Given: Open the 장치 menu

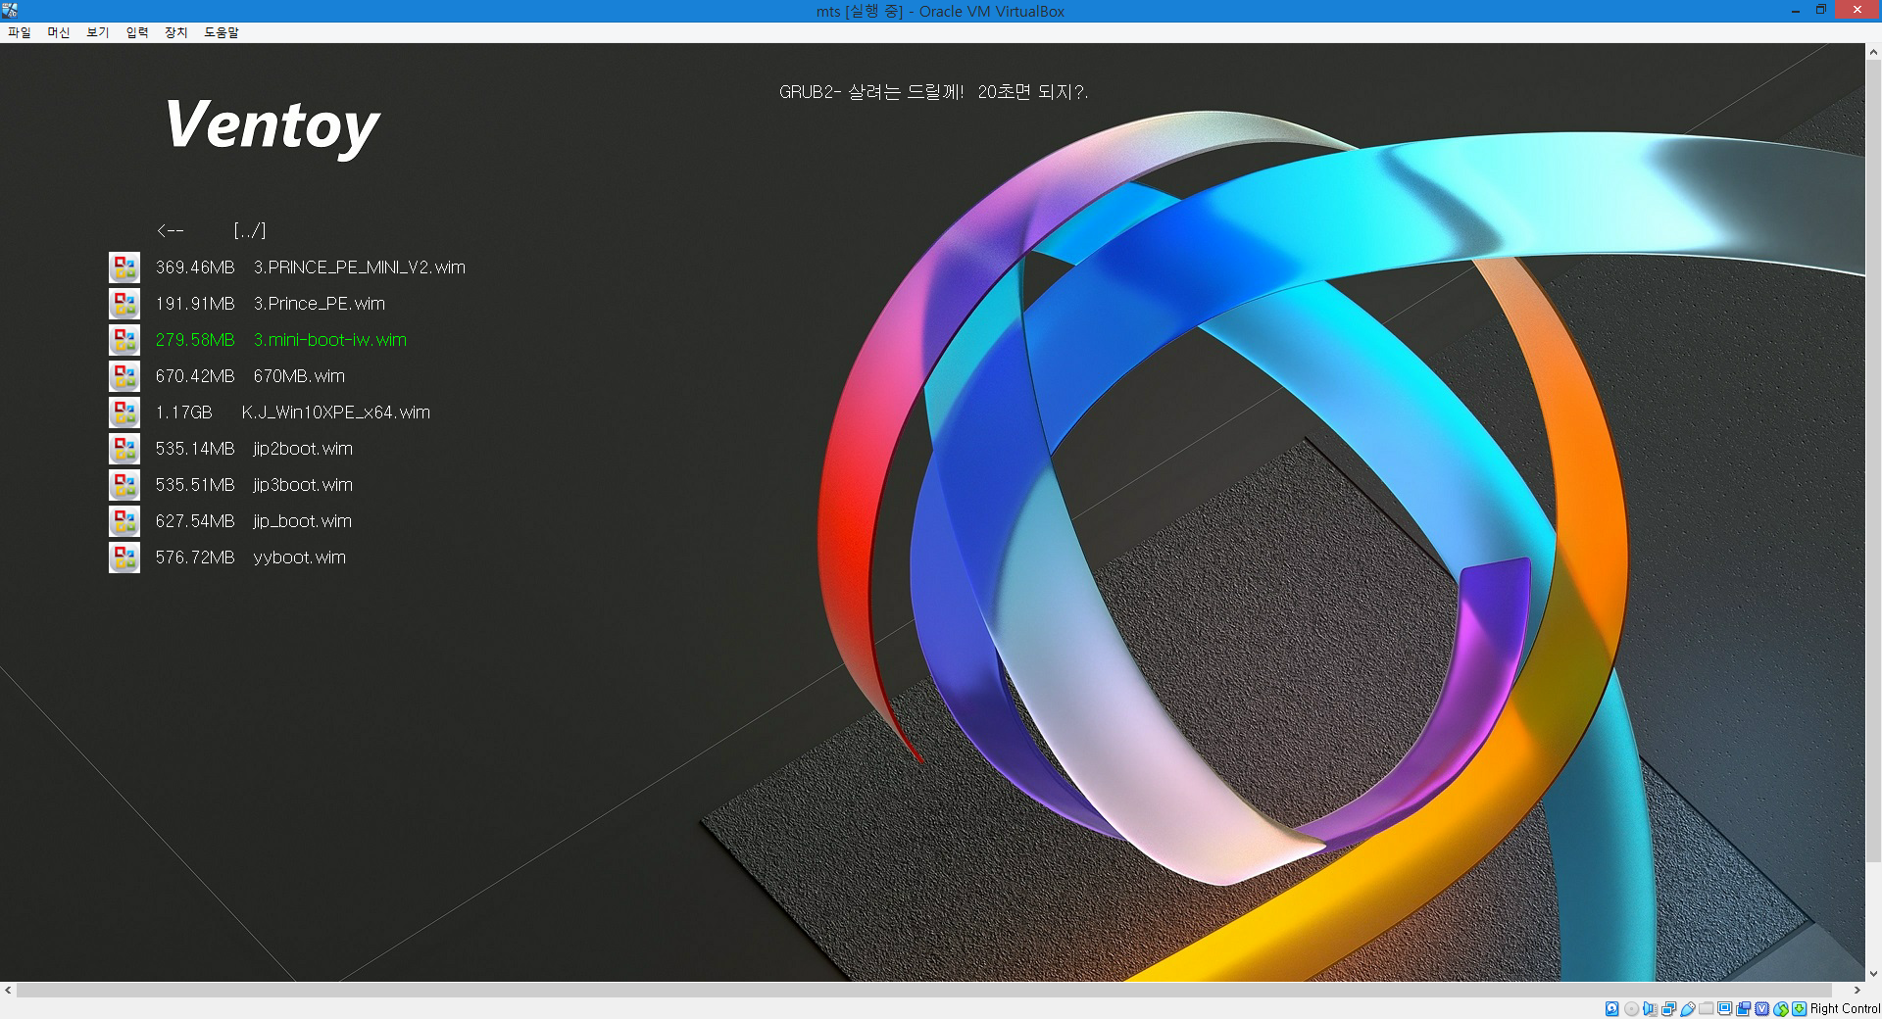Looking at the screenshot, I should click(176, 32).
